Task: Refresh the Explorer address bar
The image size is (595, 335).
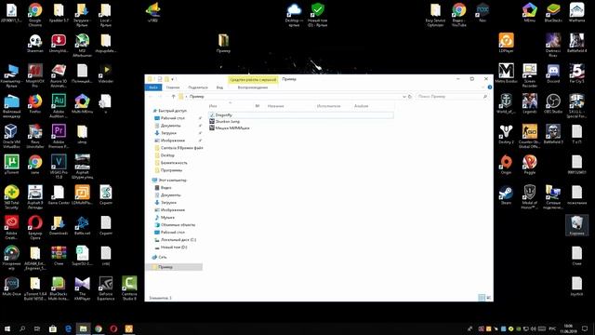Action: pos(410,97)
